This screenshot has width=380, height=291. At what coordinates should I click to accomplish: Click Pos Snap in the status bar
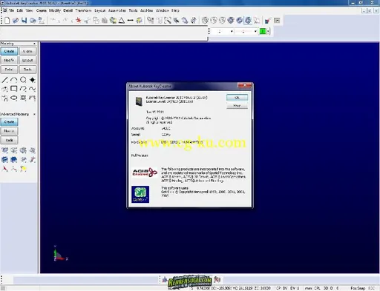point(358,288)
